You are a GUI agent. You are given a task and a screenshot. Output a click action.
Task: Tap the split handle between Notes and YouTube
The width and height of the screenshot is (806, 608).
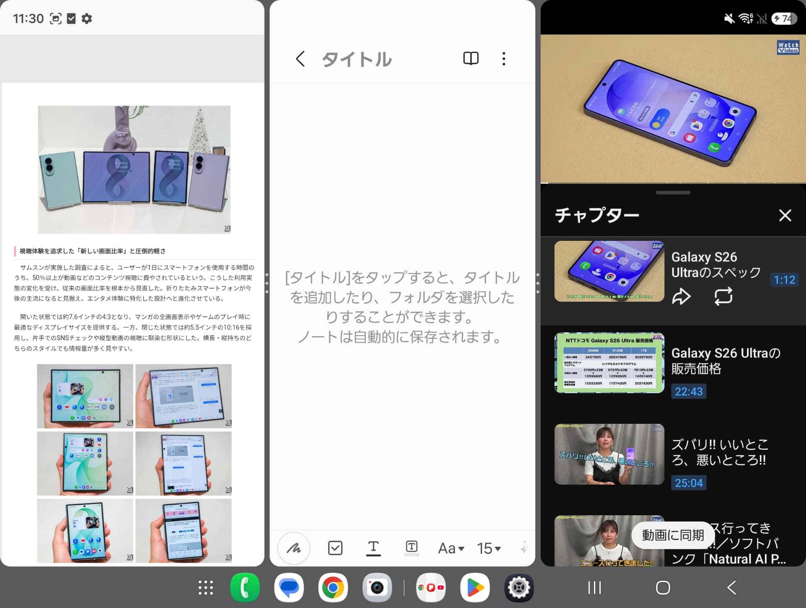click(x=538, y=283)
